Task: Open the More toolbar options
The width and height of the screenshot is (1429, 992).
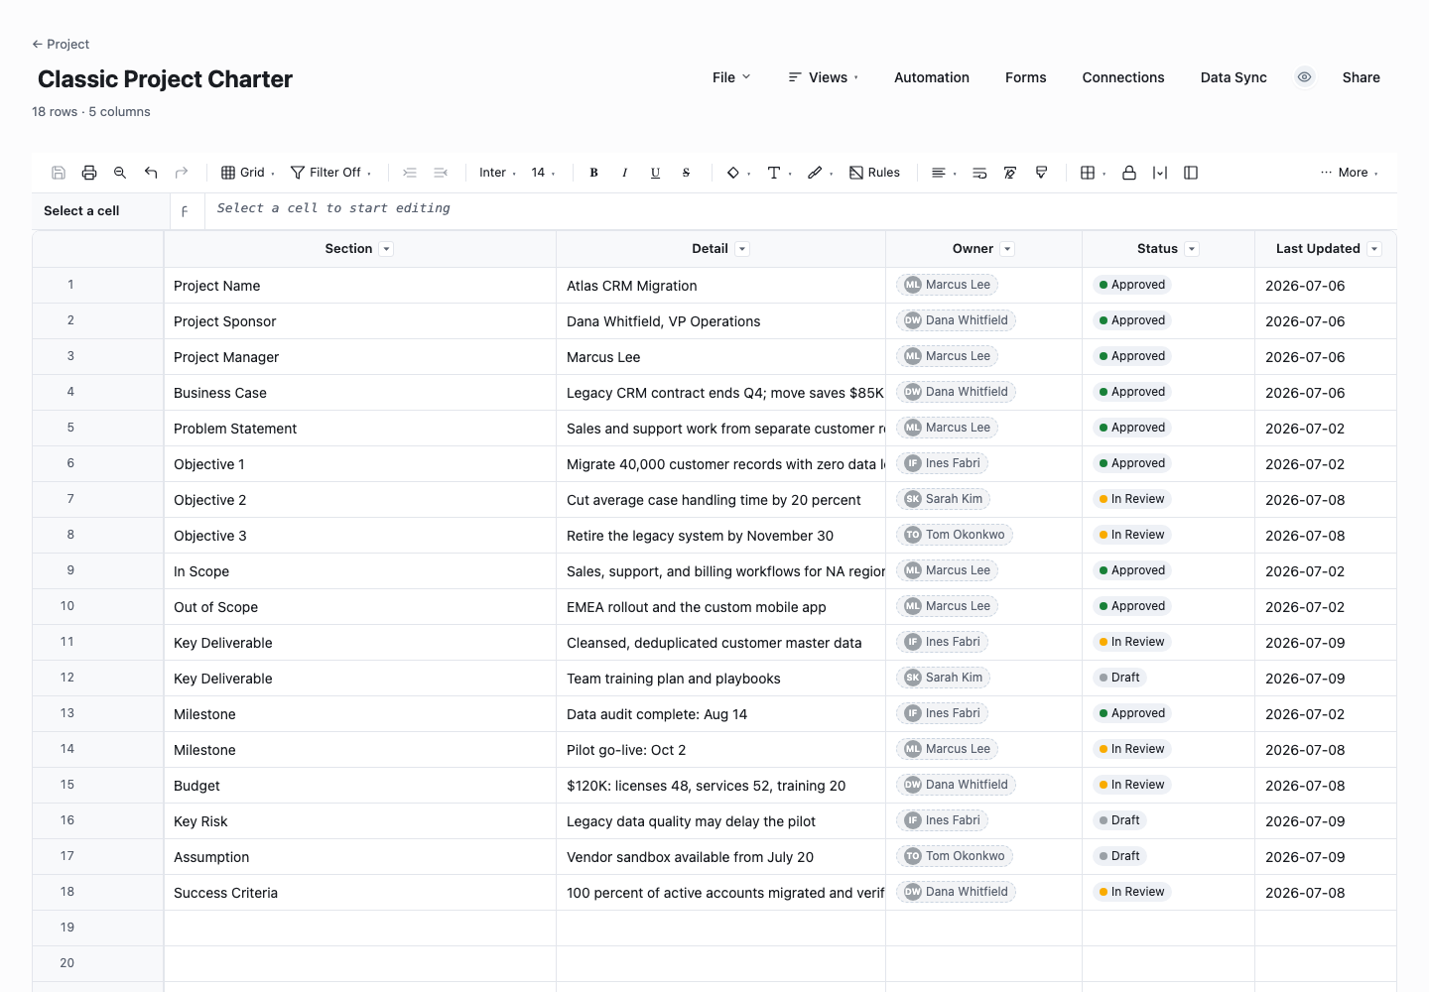Action: click(1350, 173)
